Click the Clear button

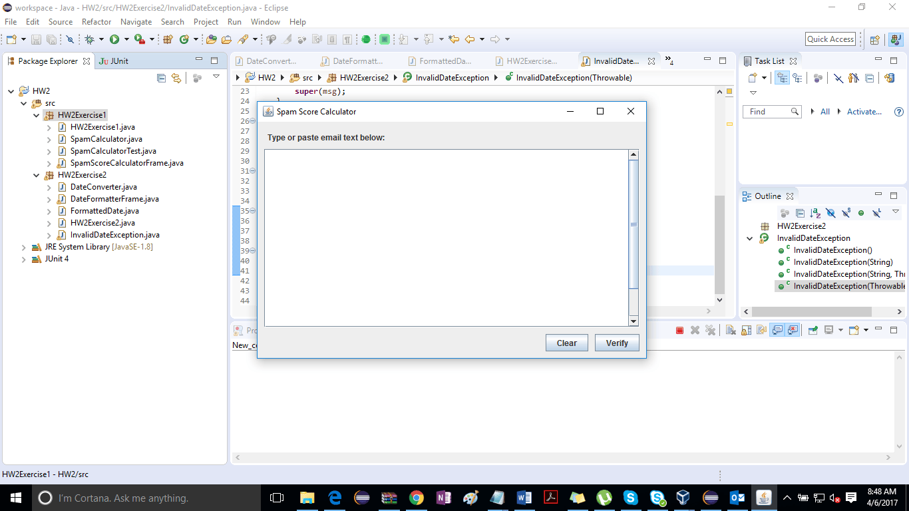tap(567, 343)
